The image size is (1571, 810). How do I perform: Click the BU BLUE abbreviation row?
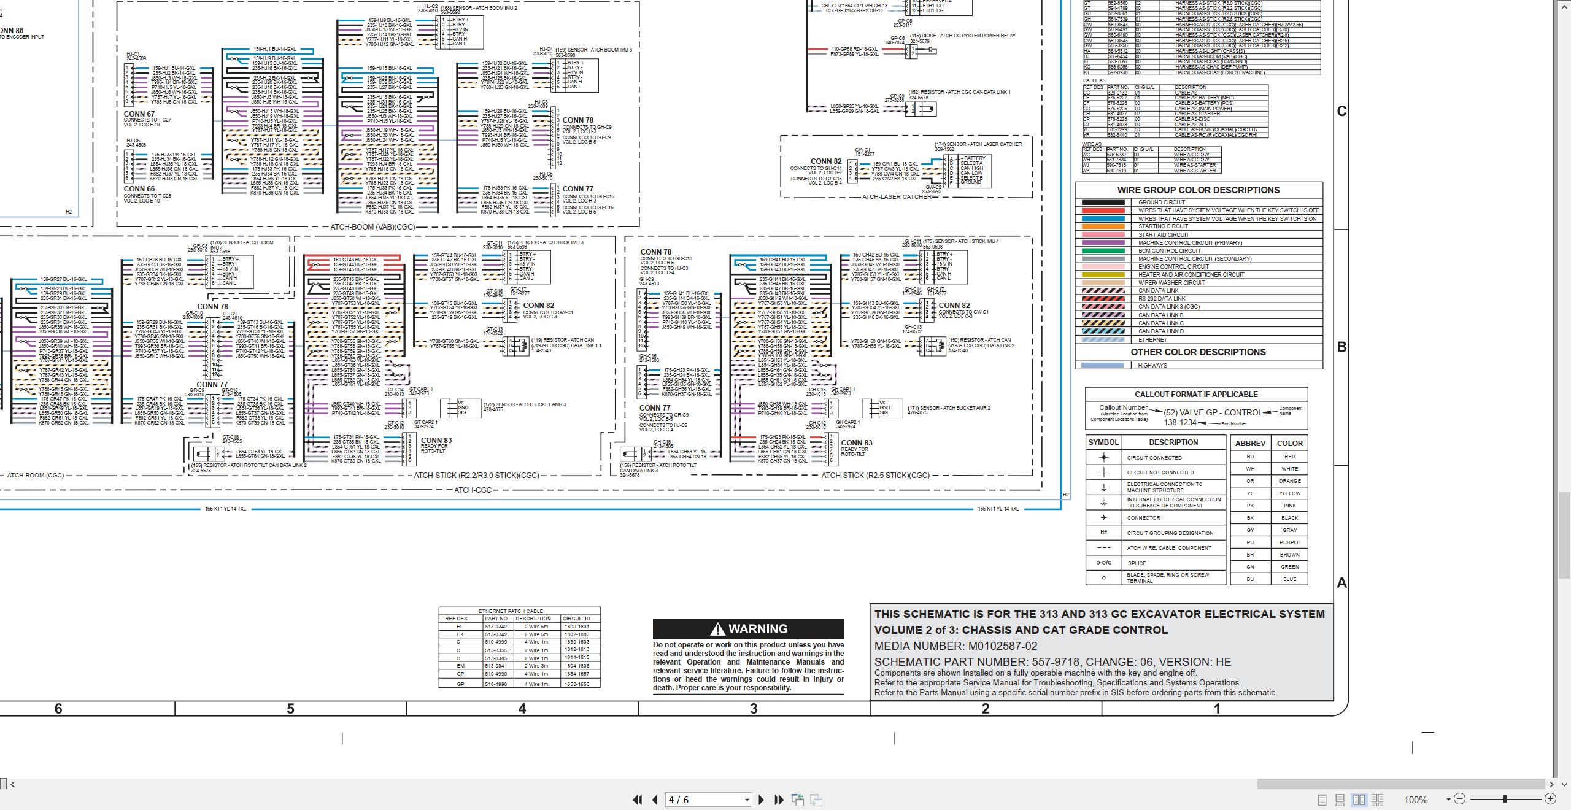[1269, 579]
